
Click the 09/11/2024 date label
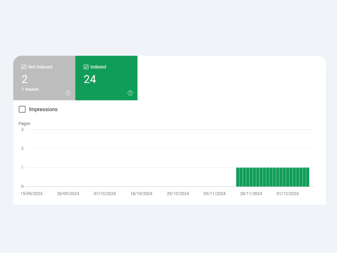click(x=214, y=194)
